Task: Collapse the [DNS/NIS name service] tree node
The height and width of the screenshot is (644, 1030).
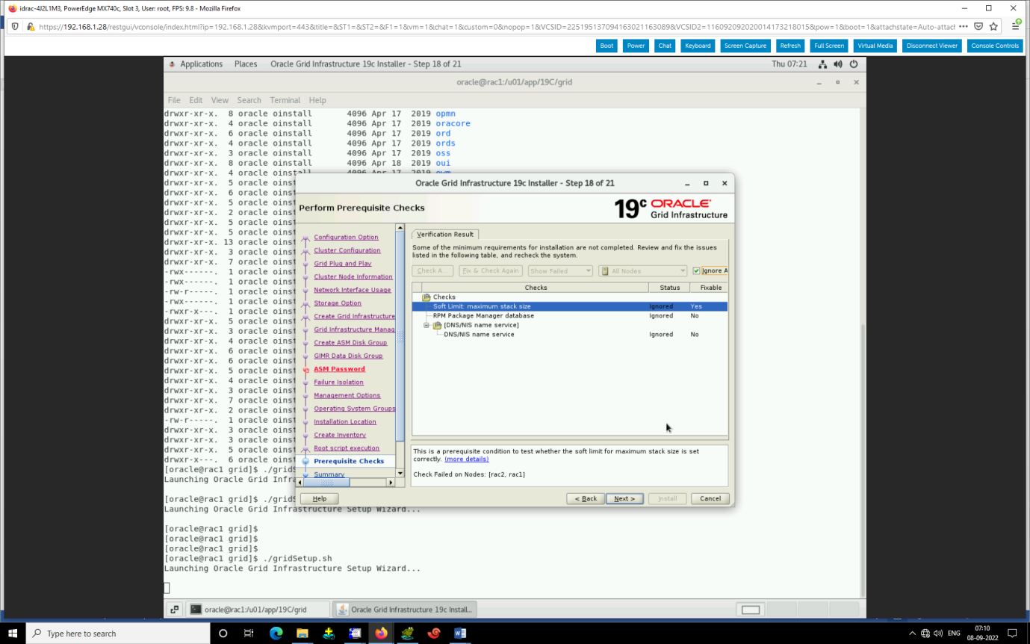Action: pyautogui.click(x=426, y=325)
